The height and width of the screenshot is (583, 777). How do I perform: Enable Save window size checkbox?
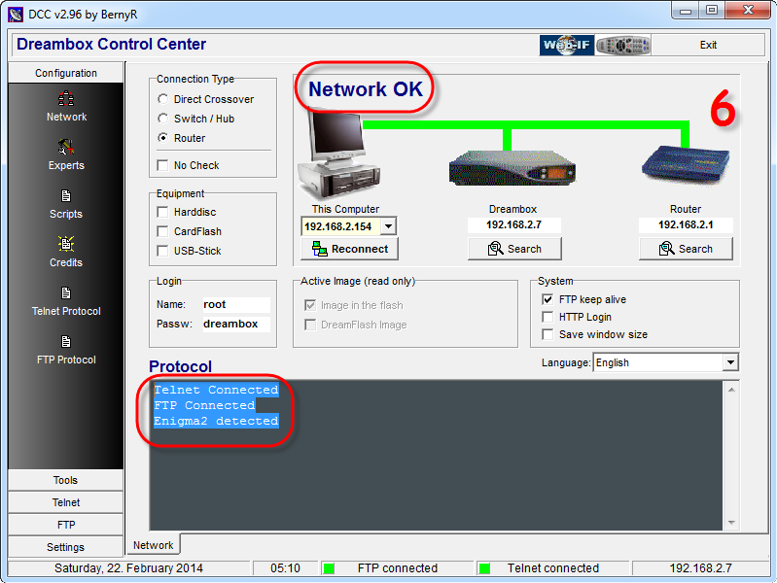(x=547, y=334)
